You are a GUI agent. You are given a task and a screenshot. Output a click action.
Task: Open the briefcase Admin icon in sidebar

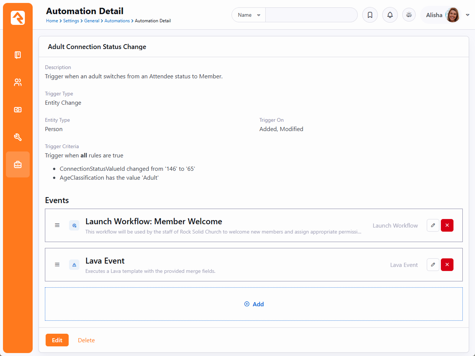(18, 164)
